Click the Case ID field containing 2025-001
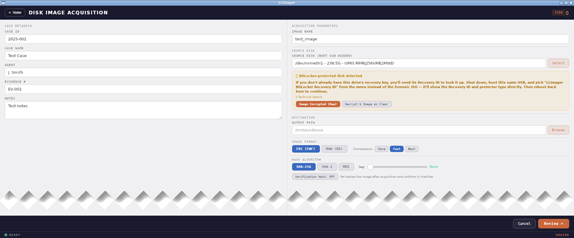 (143, 39)
